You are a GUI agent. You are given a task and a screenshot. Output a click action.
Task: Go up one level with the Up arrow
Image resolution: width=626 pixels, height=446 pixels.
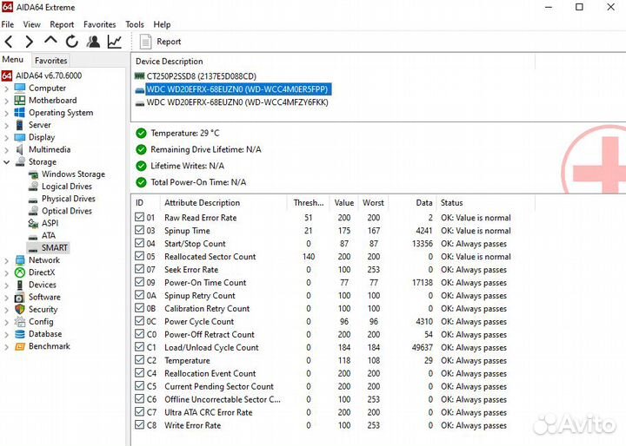(50, 41)
